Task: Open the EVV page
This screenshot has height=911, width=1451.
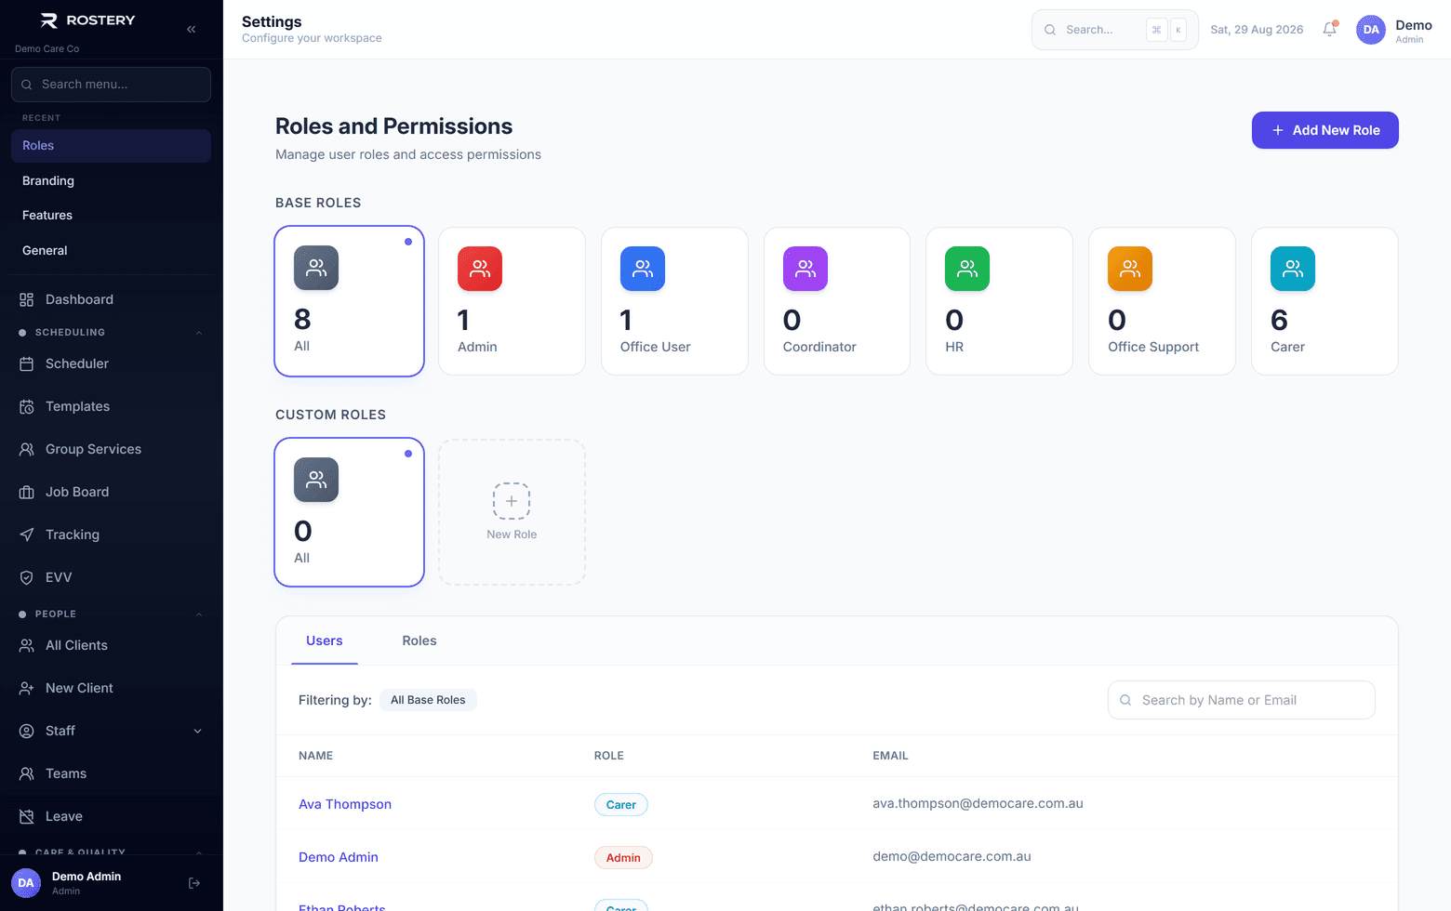Action: (x=112, y=577)
